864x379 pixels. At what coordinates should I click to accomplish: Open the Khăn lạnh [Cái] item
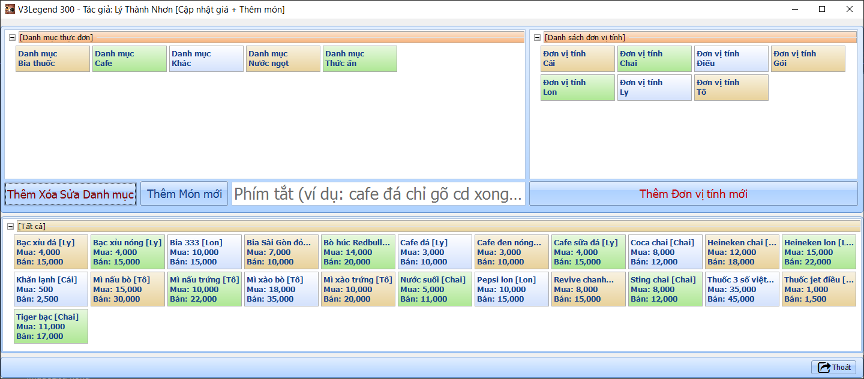[x=51, y=289]
